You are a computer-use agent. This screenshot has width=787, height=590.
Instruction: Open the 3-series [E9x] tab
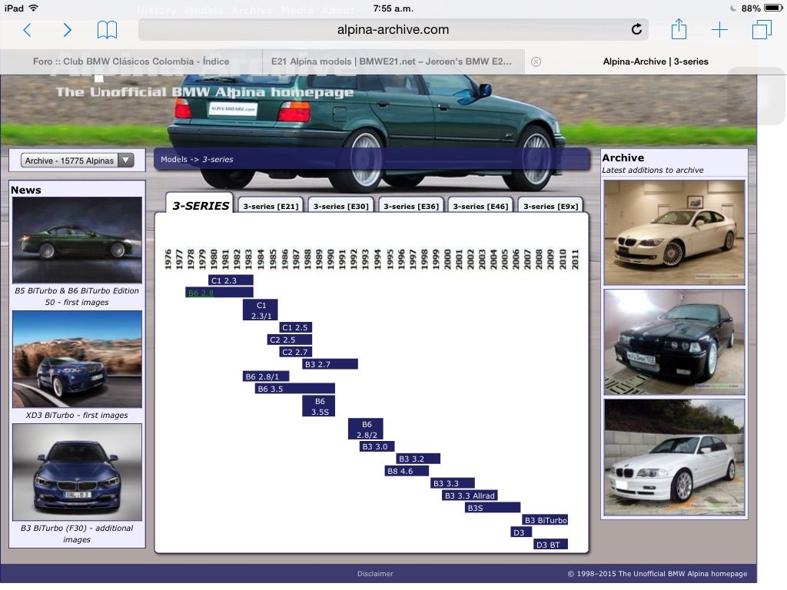click(x=550, y=206)
